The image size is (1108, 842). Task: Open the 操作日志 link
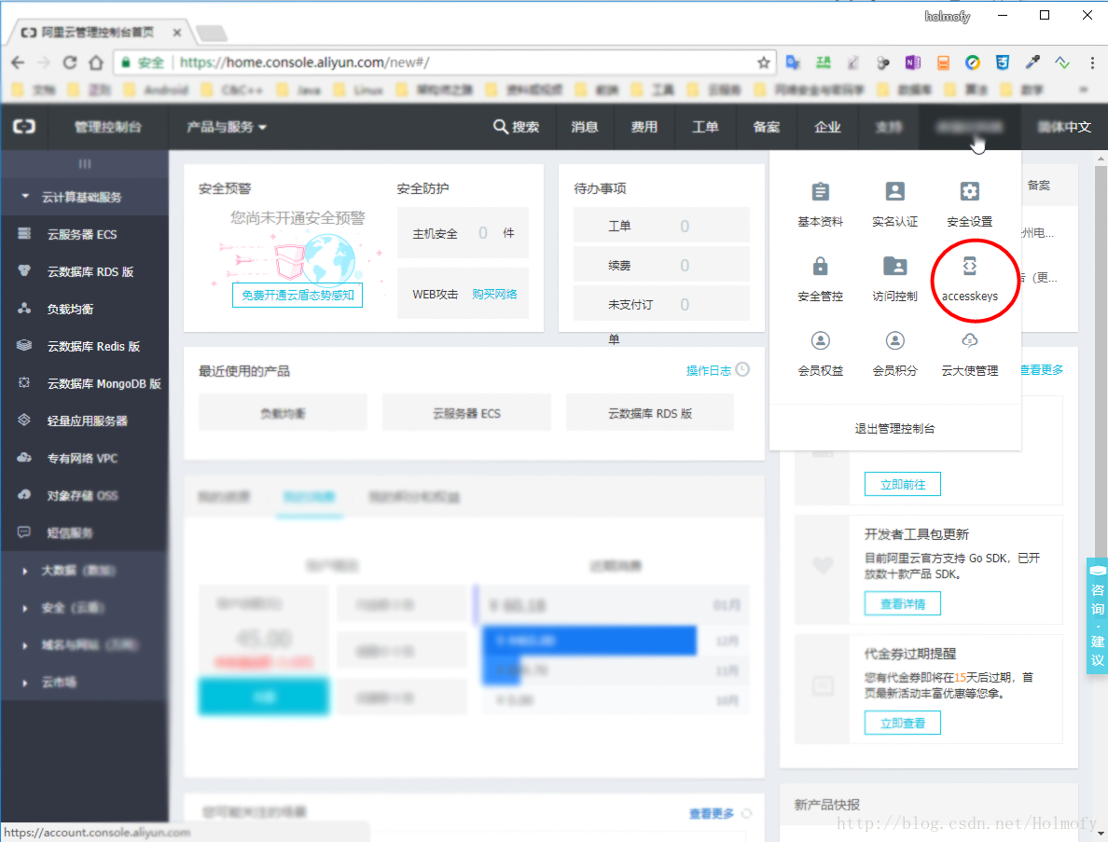(x=709, y=370)
